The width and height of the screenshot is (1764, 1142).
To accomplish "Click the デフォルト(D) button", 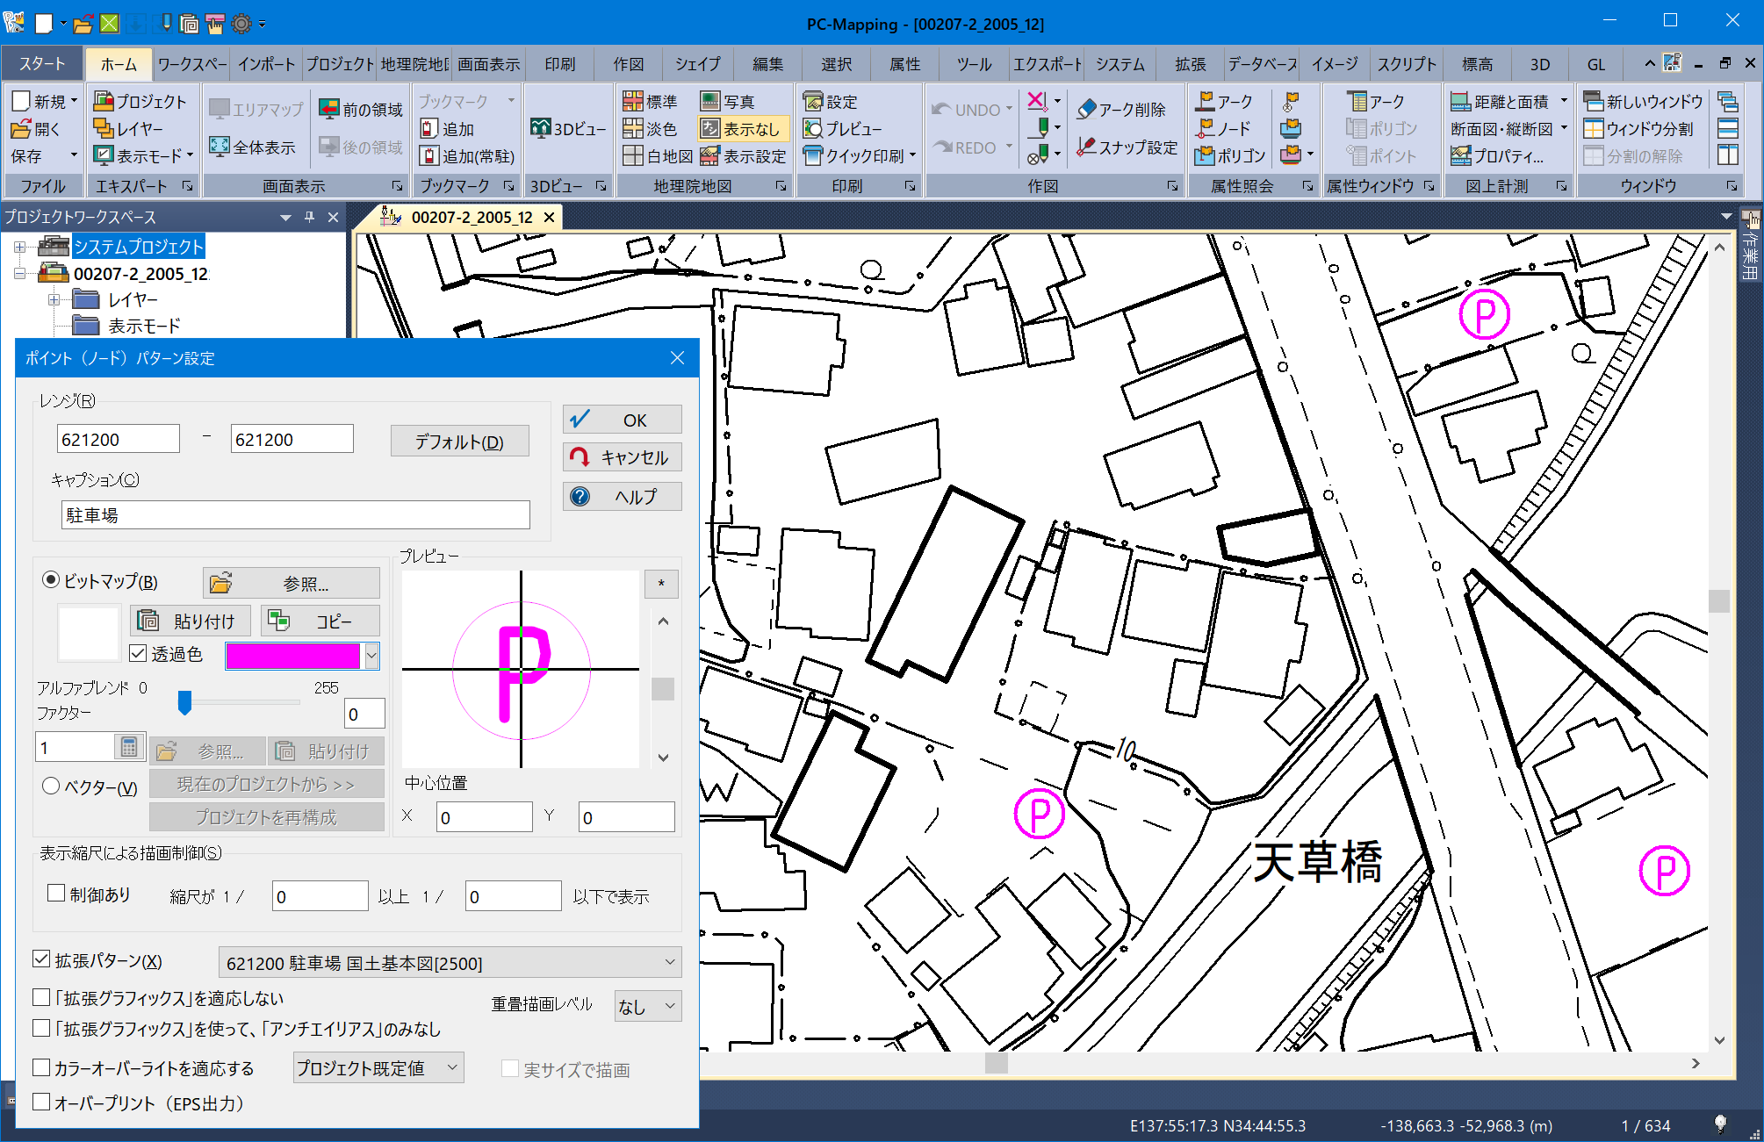I will 459,442.
